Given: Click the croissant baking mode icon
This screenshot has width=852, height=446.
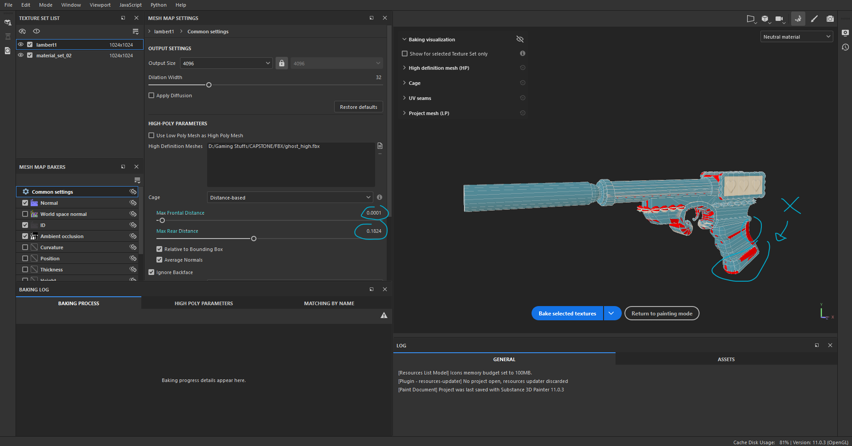Looking at the screenshot, I should [x=798, y=19].
